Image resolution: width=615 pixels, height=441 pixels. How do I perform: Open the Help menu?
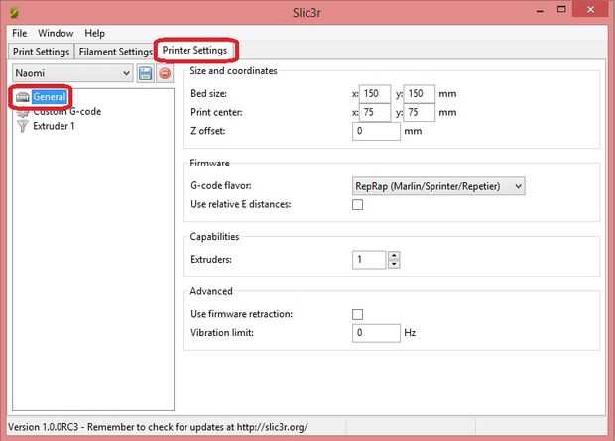pyautogui.click(x=94, y=33)
